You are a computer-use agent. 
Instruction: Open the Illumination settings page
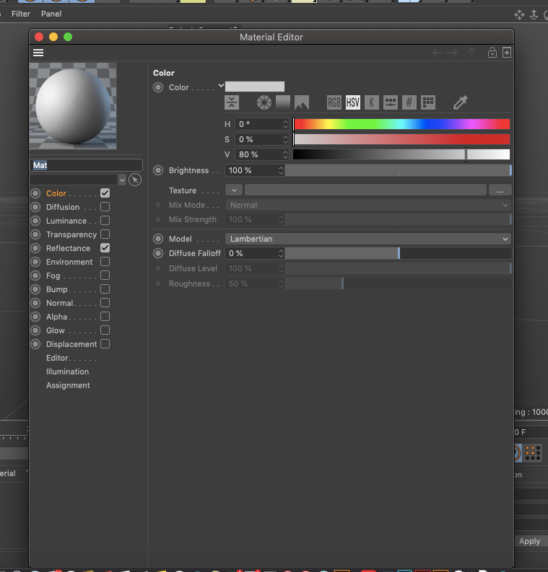point(67,371)
